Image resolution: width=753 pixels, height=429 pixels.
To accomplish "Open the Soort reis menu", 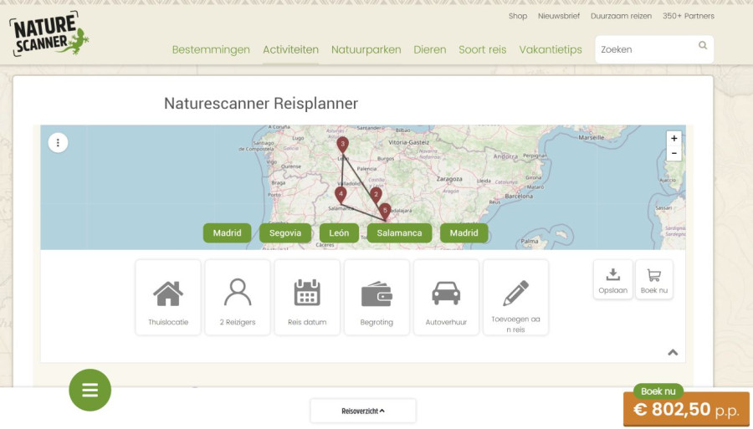I will click(x=483, y=50).
